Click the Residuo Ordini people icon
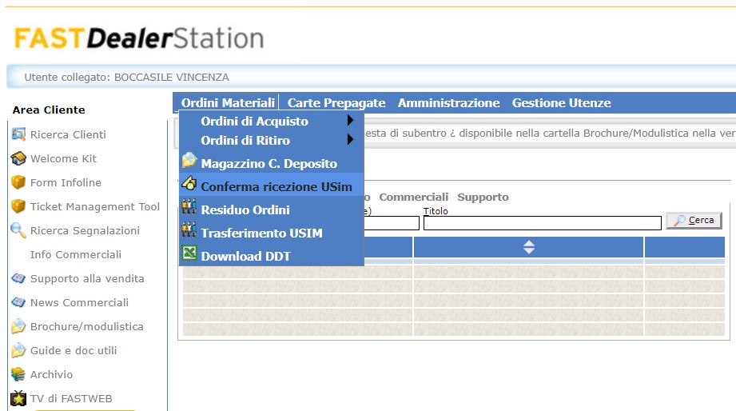The height and width of the screenshot is (411, 736). click(x=189, y=206)
